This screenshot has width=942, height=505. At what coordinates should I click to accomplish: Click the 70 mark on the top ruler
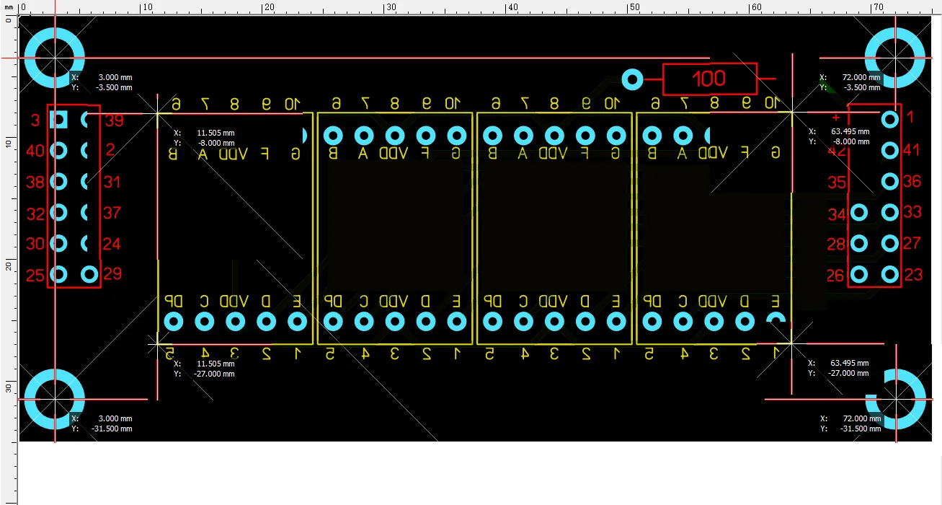(879, 7)
